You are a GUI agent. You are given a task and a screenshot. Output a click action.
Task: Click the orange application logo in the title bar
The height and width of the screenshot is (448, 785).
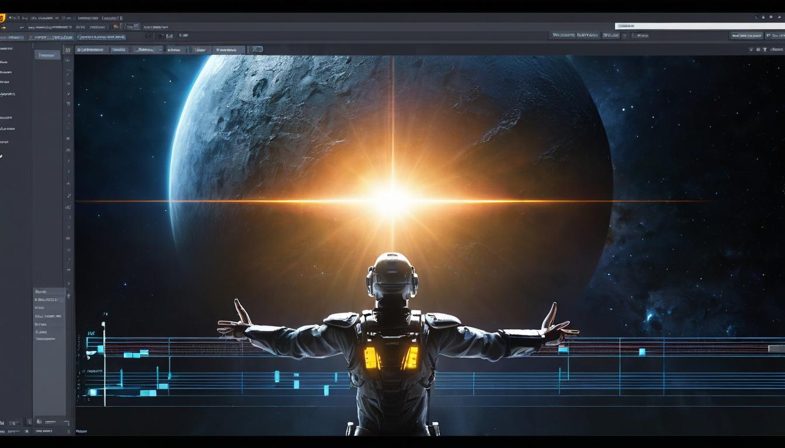(2, 18)
